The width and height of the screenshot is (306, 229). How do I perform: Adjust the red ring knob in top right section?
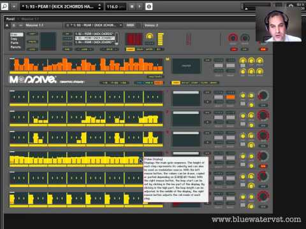(x=233, y=38)
